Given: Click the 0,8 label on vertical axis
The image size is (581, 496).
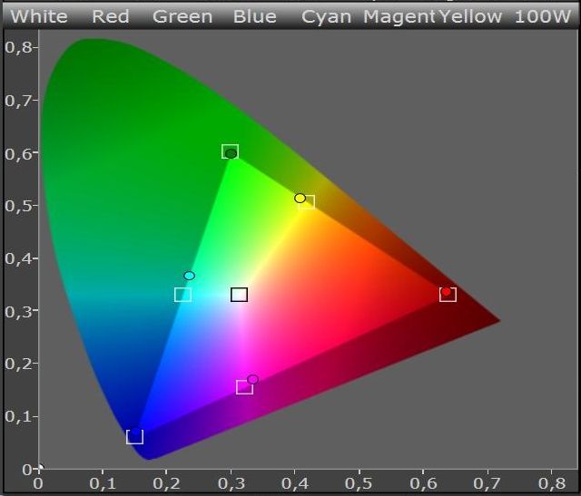Looking at the screenshot, I should [18, 47].
